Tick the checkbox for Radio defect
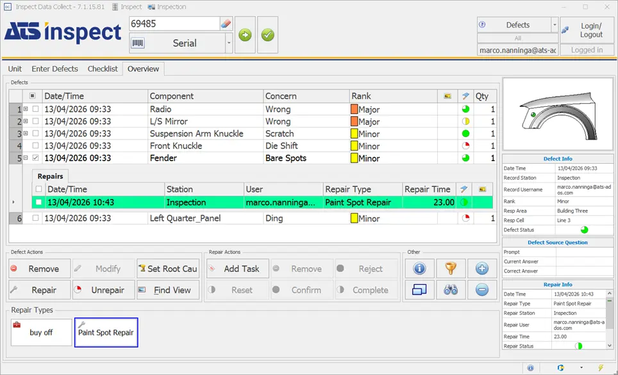Screen dimensions: 618x375 click(35, 109)
